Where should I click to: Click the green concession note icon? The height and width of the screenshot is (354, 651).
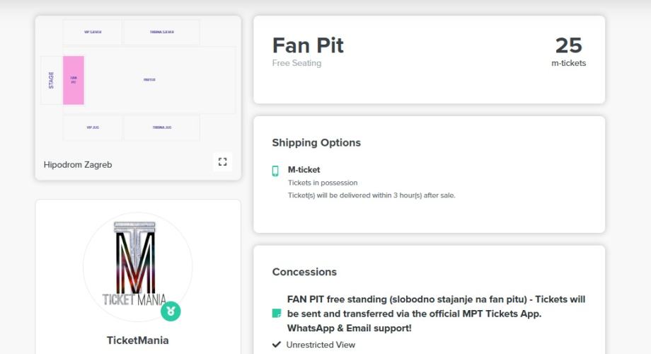coord(276,314)
